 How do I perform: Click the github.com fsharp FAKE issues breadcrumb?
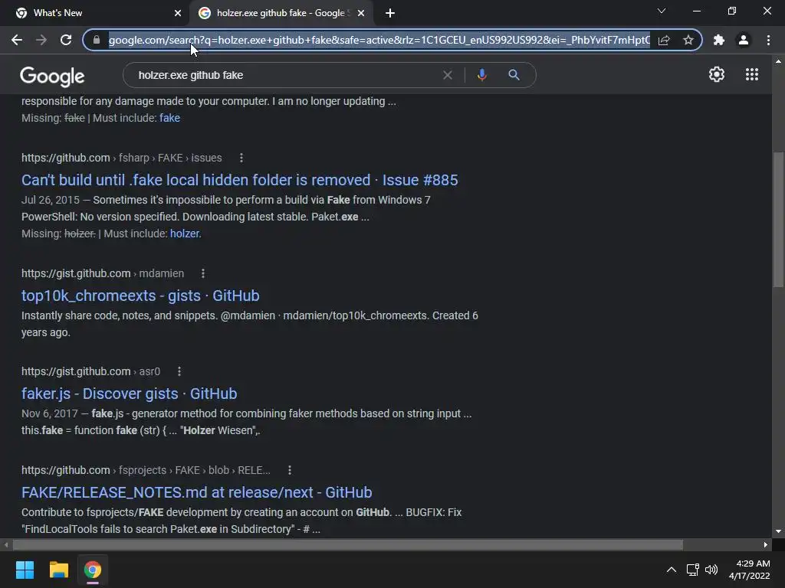[x=122, y=158]
